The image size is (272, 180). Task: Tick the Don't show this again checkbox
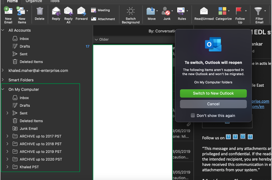[193, 115]
